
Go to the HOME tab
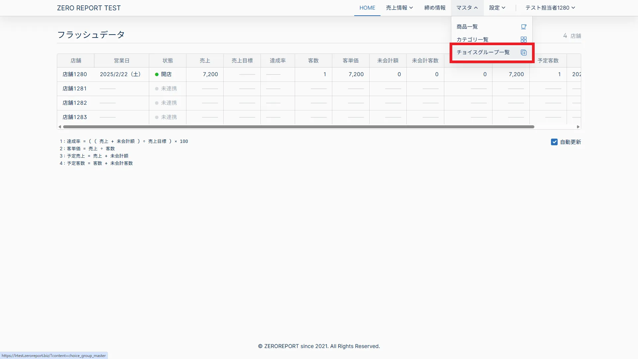tap(367, 8)
